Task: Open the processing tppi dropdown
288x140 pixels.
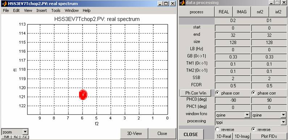Action: coord(283,122)
